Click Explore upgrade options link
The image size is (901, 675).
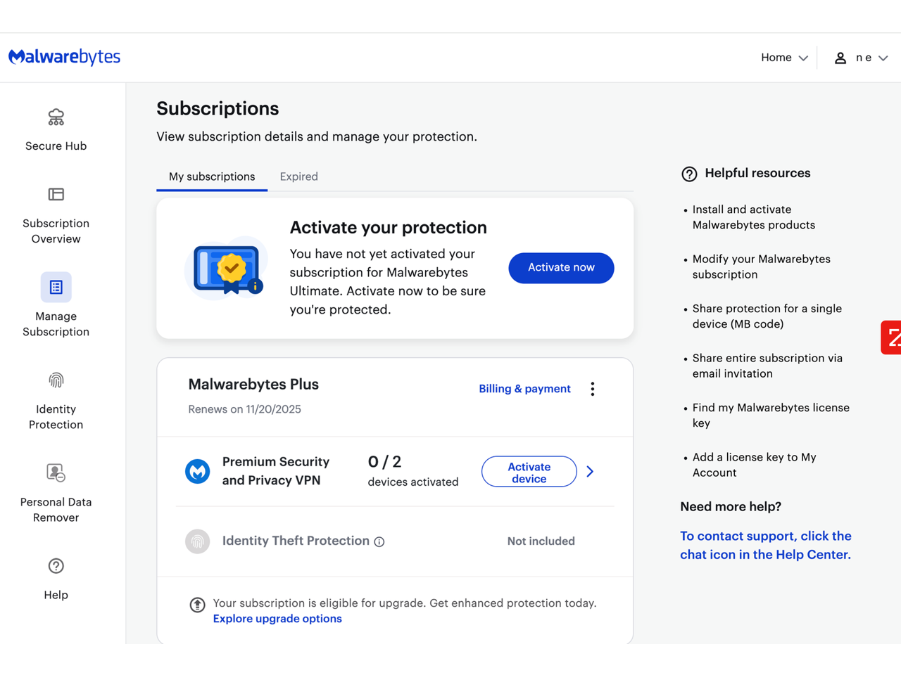[x=277, y=619]
